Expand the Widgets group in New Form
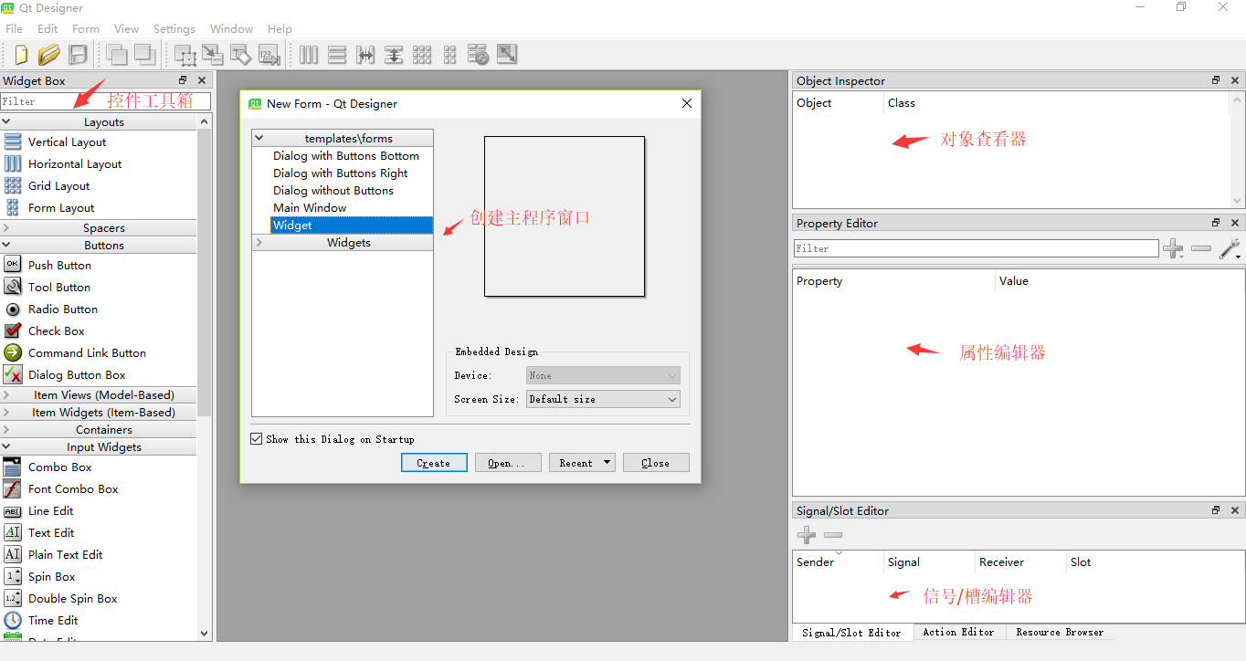 [x=259, y=243]
